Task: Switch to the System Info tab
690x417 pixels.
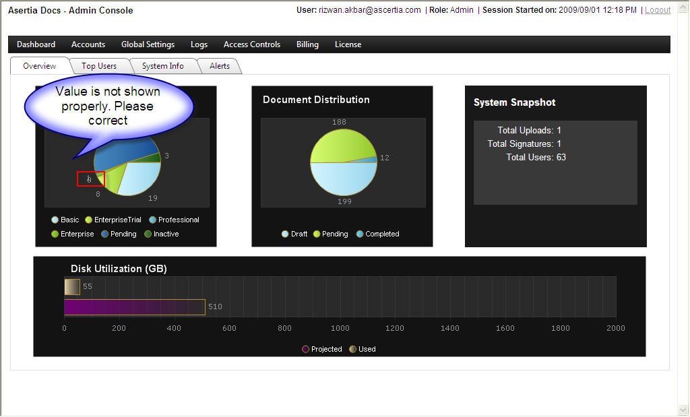Action: click(x=163, y=66)
